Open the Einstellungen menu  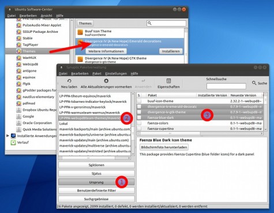(116, 73)
